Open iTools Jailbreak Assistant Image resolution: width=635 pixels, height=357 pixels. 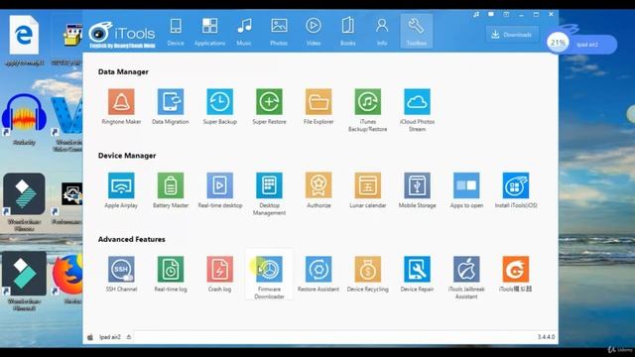pyautogui.click(x=466, y=269)
